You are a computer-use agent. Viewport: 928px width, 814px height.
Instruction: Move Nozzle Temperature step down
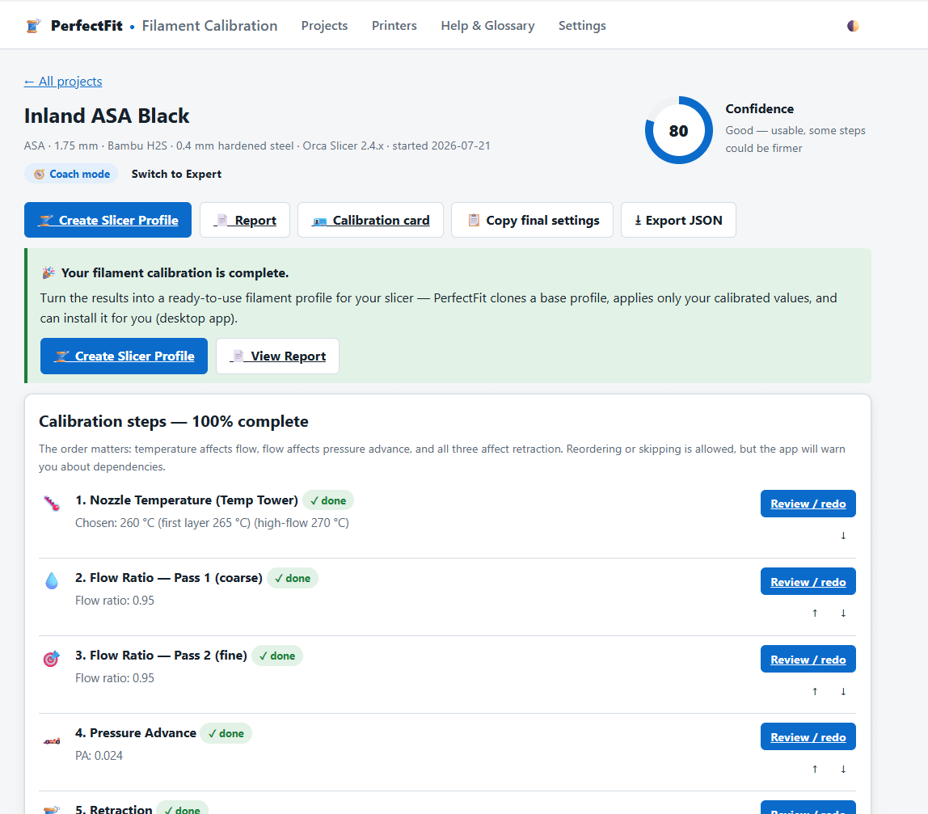[843, 536]
